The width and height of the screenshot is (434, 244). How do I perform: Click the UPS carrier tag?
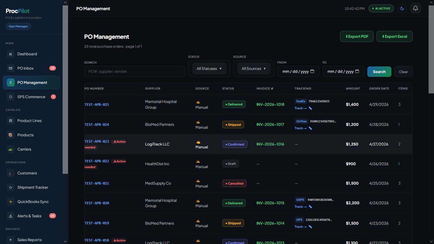(x=299, y=220)
